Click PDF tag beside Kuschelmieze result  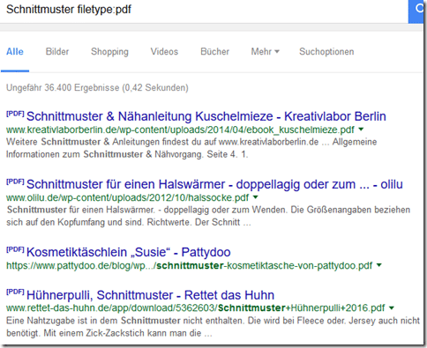[x=15, y=114]
